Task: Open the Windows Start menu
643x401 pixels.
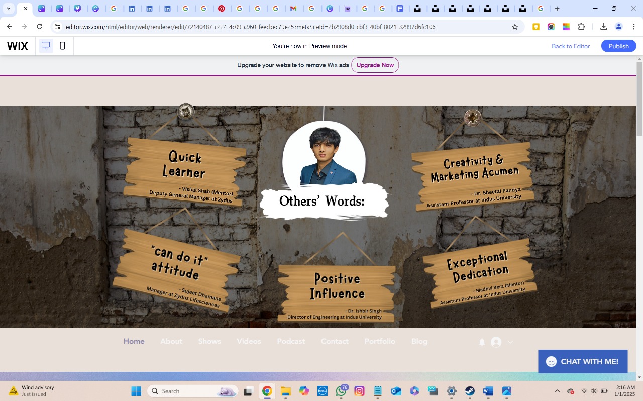Action: (x=136, y=391)
